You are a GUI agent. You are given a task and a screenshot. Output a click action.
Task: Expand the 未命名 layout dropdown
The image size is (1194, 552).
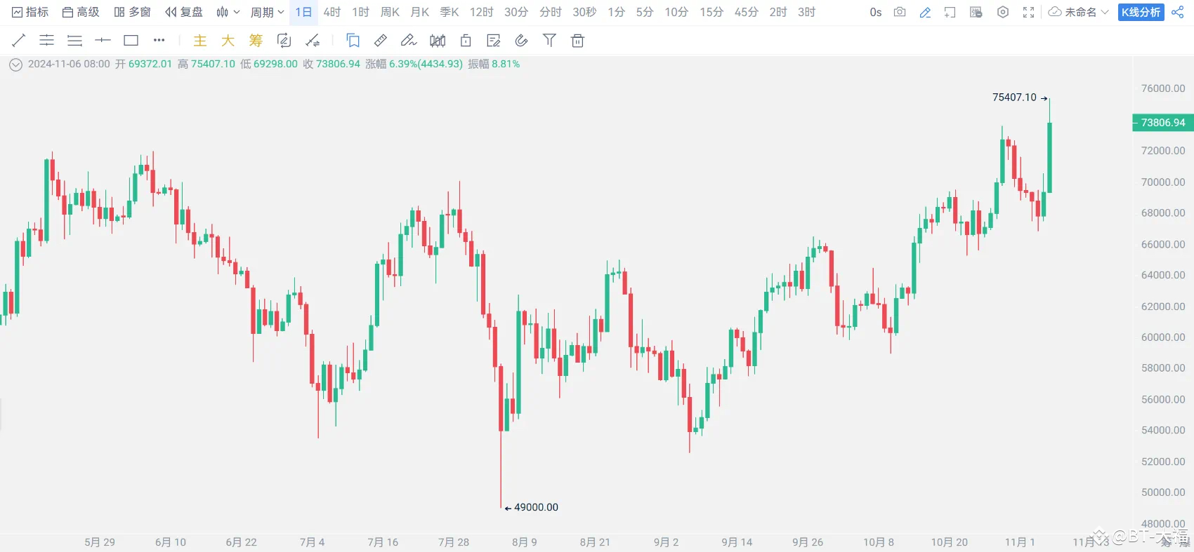pyautogui.click(x=1078, y=12)
